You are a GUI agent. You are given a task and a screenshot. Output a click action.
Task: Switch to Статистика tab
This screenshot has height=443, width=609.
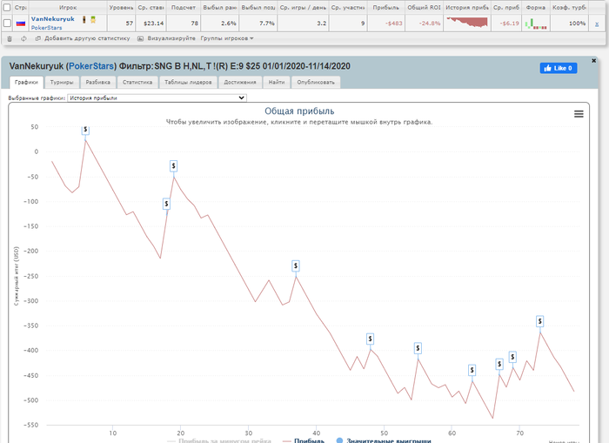point(137,82)
